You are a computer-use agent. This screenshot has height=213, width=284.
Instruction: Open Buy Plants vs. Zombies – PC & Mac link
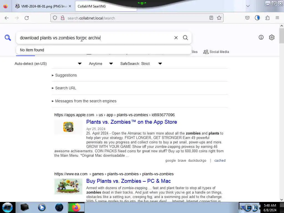tap(128, 181)
